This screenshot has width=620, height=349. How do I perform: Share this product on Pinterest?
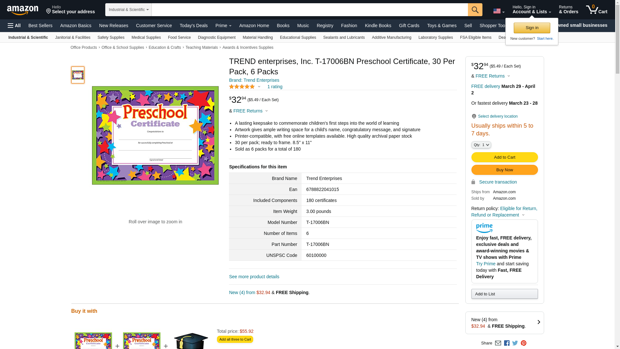coord(523,343)
